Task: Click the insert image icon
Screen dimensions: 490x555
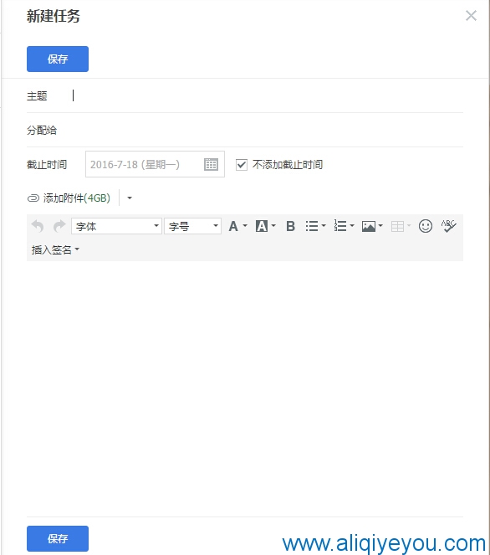Action: coord(372,226)
